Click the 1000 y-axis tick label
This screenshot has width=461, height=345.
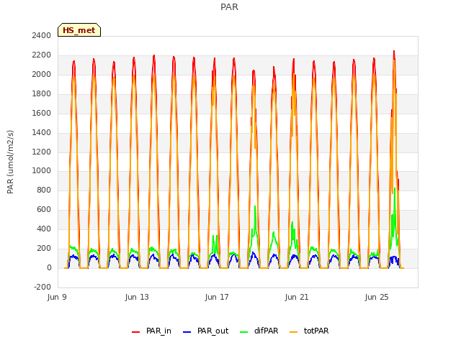coord(42,171)
